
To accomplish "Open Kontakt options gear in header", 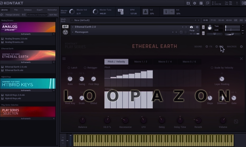I will click(195, 3).
